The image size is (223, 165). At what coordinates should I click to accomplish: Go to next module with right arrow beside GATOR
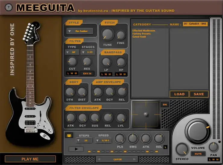[134, 159]
